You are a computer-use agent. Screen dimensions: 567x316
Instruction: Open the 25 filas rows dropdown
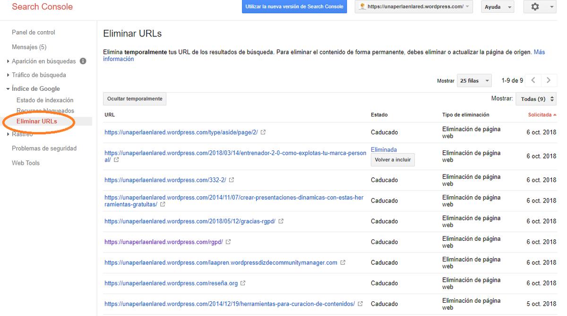[474, 80]
